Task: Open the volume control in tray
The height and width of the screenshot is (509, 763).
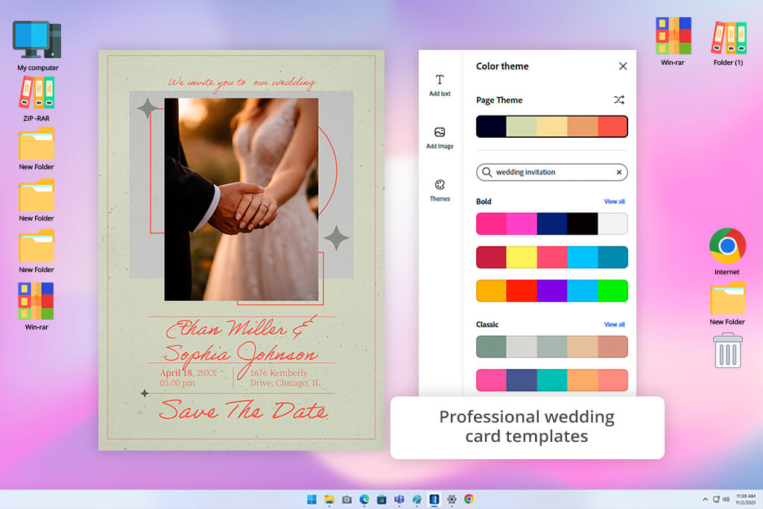Action: tap(726, 499)
